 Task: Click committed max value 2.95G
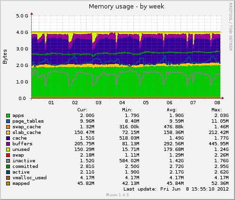pyautogui.click(x=221, y=167)
